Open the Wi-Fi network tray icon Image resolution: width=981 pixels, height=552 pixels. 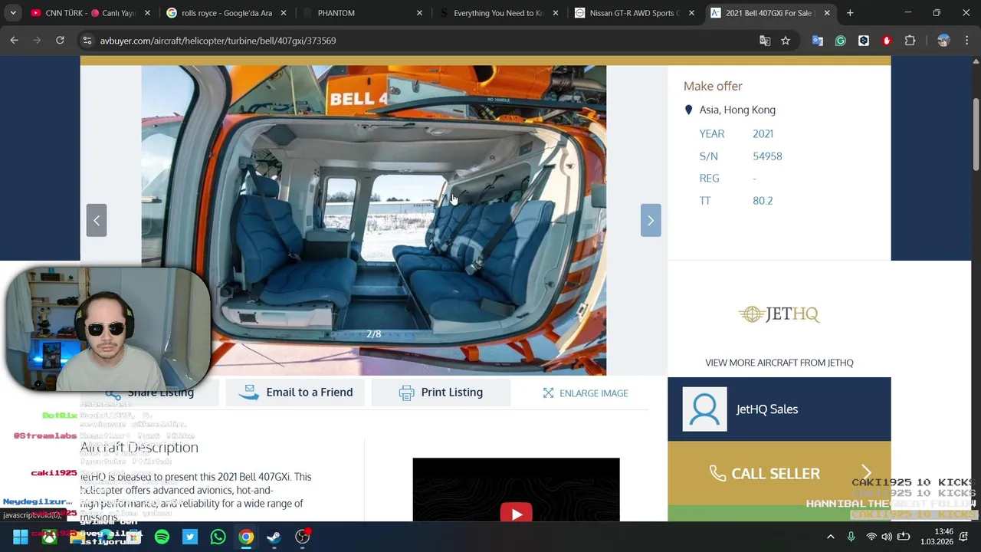click(871, 537)
